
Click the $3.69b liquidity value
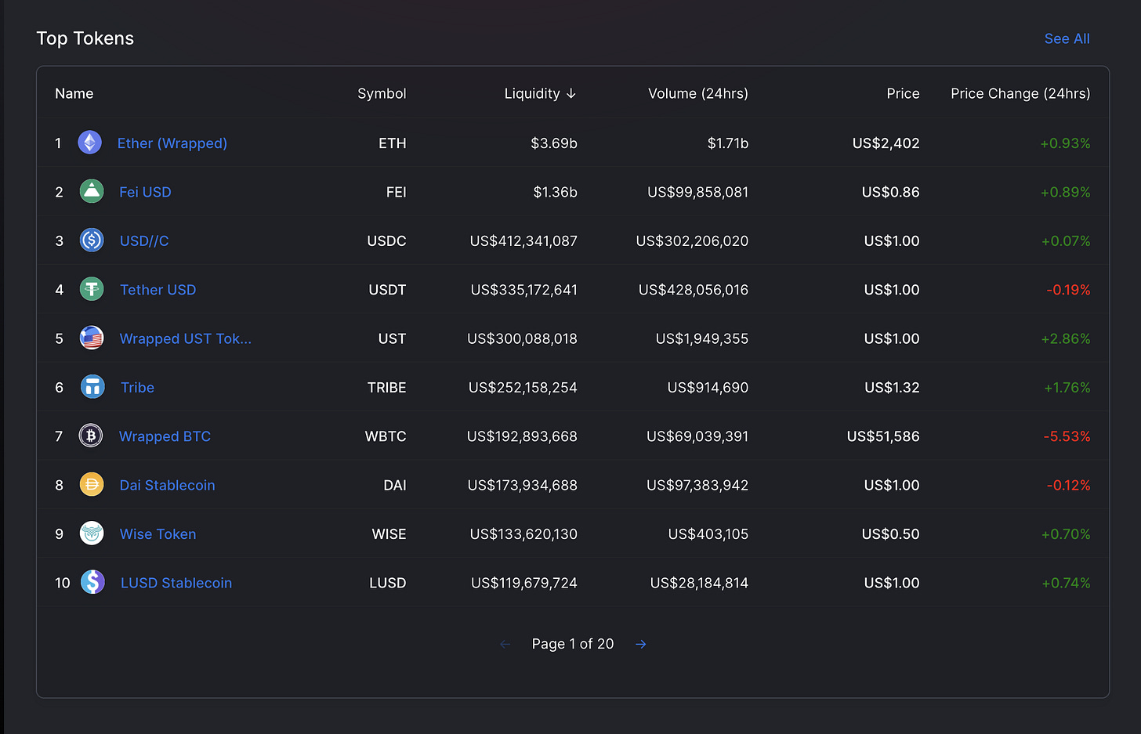point(554,143)
